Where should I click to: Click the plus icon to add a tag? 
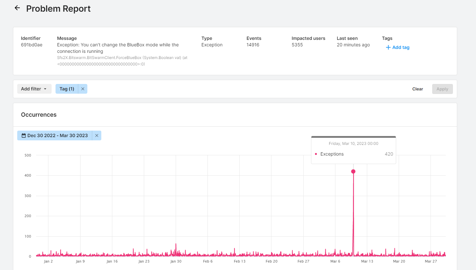point(388,47)
